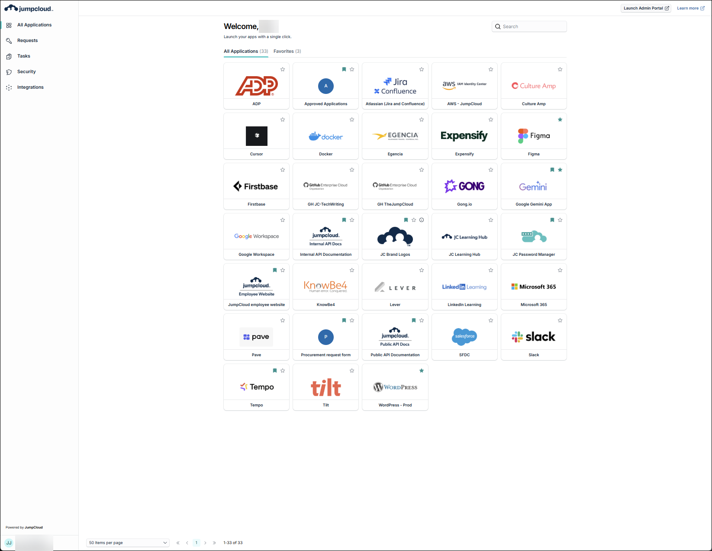Click the Launch Admin Portal button
The height and width of the screenshot is (551, 712).
click(x=646, y=8)
